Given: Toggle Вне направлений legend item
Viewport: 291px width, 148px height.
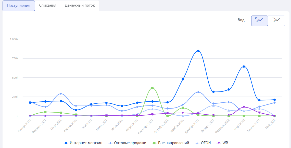Looking at the screenshot, I should [171, 143].
